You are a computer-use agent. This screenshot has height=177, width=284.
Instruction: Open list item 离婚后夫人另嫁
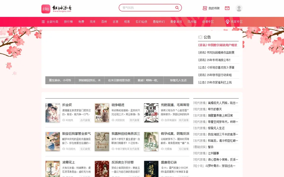[223, 103]
